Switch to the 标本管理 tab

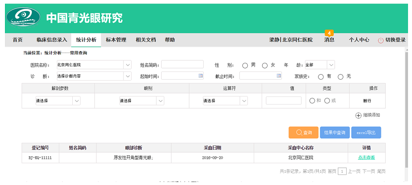click(116, 40)
